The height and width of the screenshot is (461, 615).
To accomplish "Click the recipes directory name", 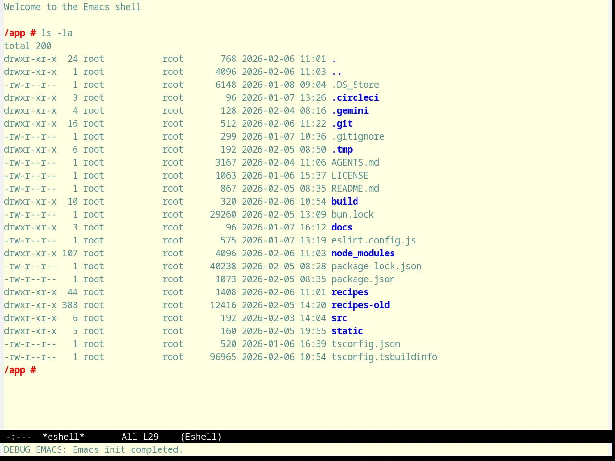I will tap(350, 292).
